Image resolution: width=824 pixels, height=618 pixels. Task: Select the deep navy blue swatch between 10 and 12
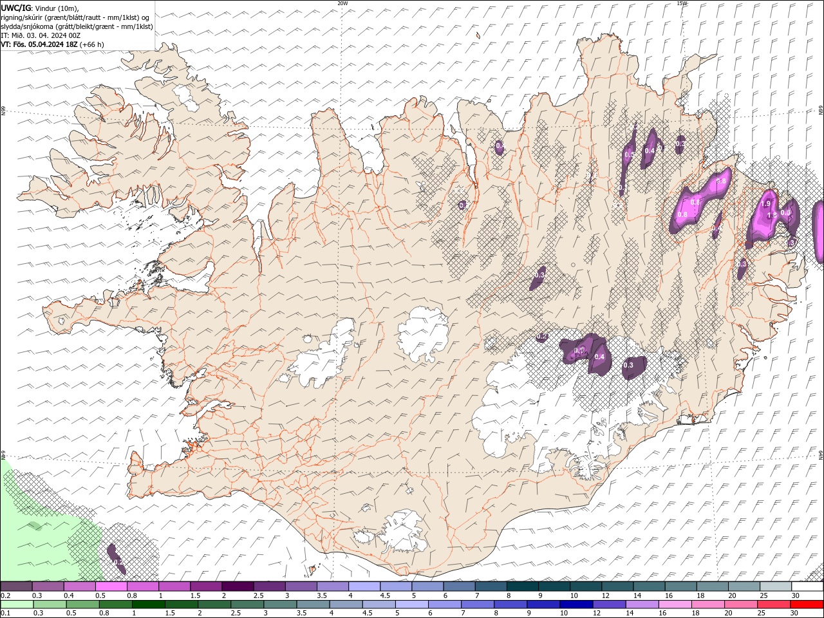576,604
